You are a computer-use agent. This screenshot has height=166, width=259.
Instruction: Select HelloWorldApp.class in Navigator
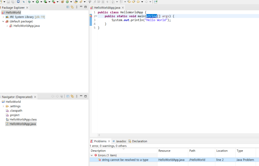click(x=21, y=119)
